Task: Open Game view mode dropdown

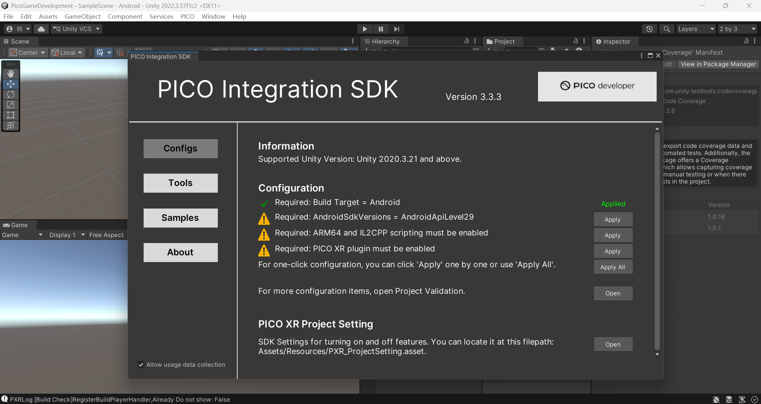Action: click(22, 235)
